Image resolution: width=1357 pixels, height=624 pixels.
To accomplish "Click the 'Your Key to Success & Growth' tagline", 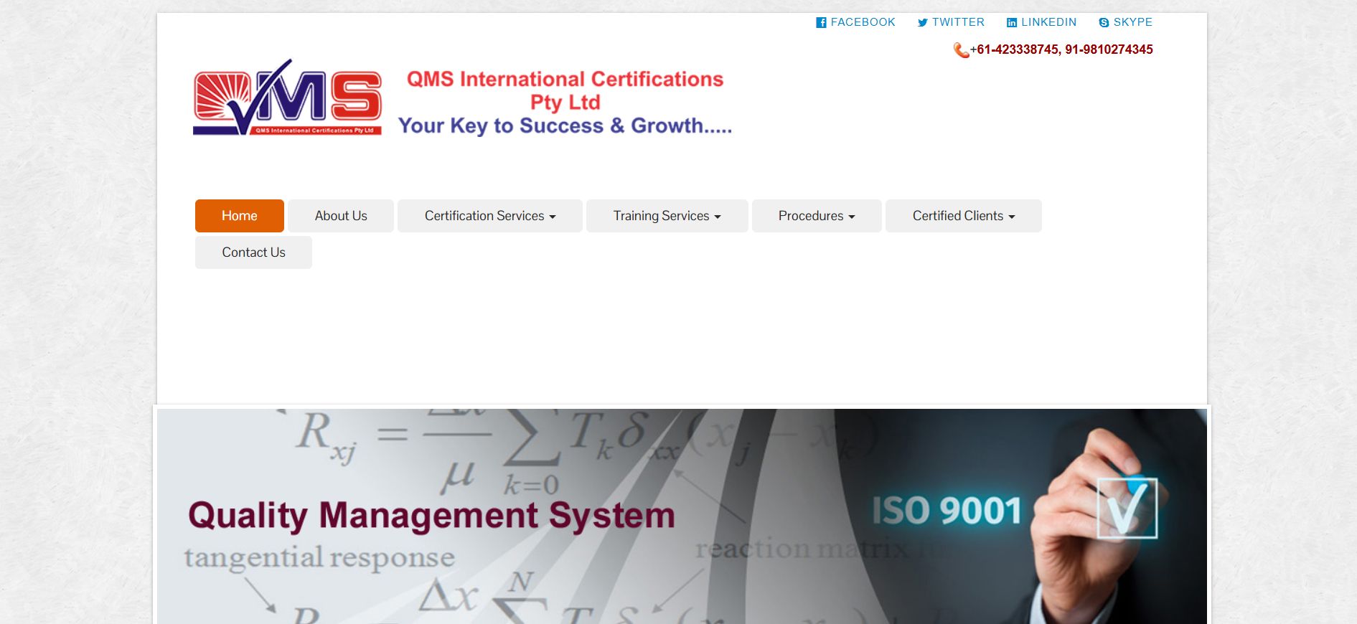I will [x=565, y=126].
